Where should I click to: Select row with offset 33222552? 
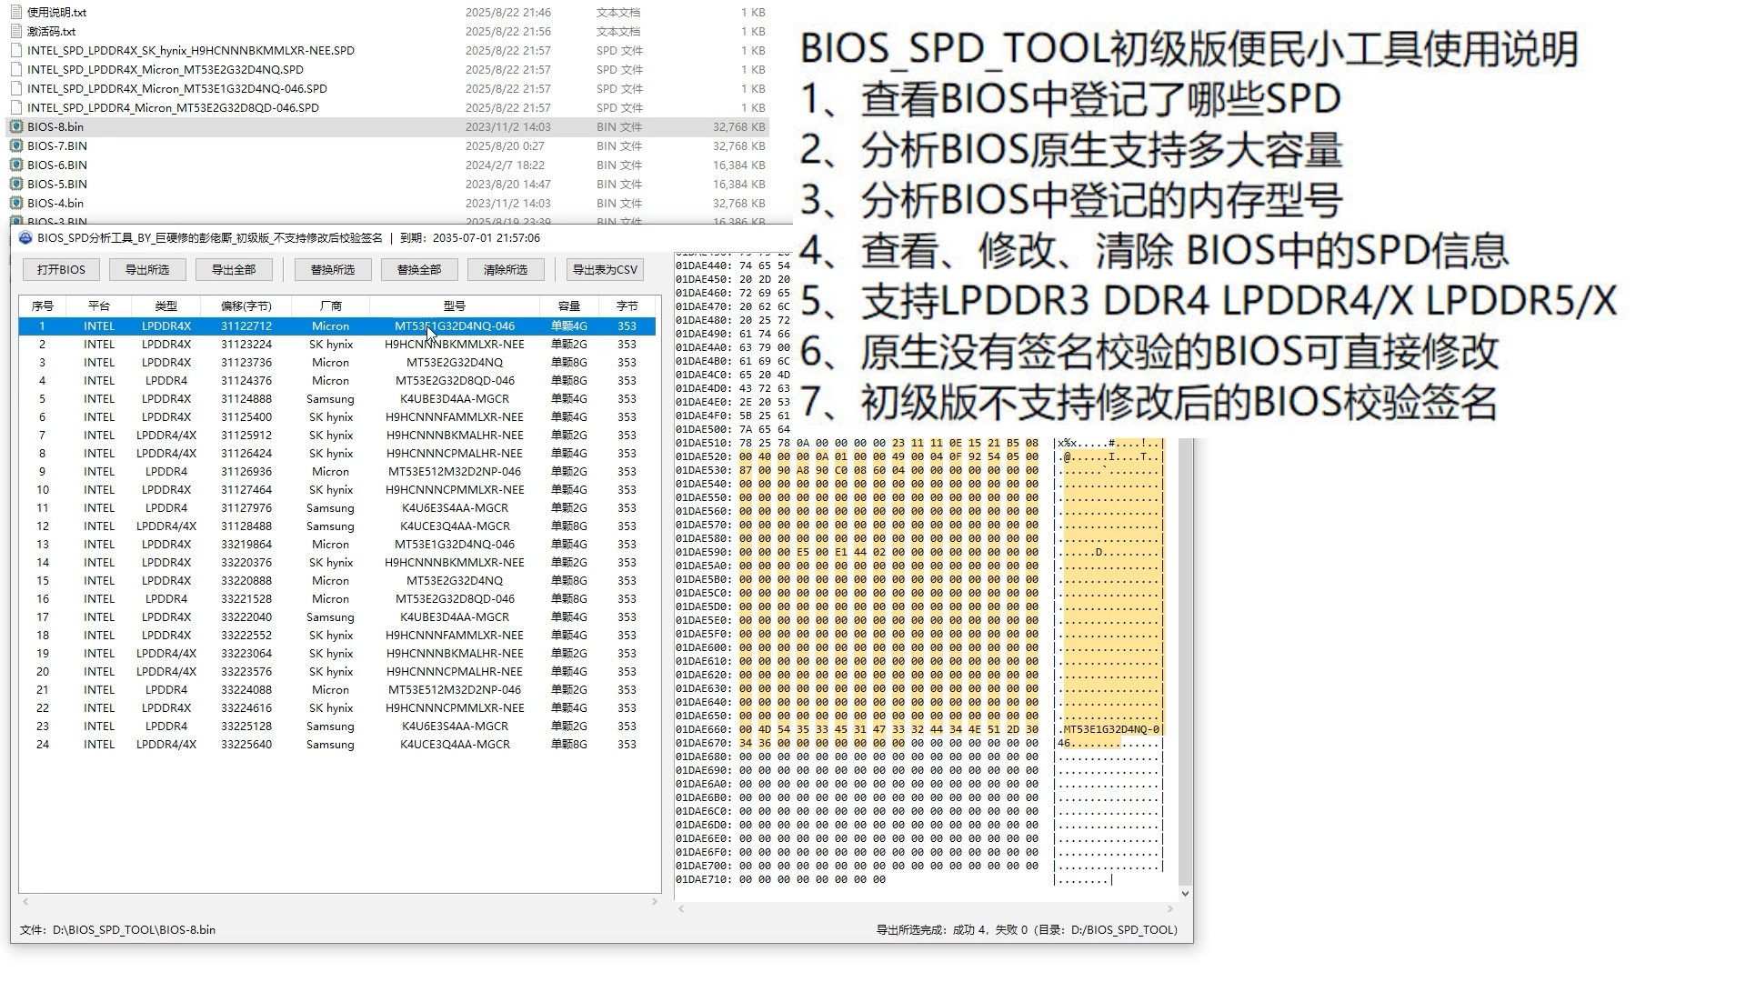(x=337, y=636)
